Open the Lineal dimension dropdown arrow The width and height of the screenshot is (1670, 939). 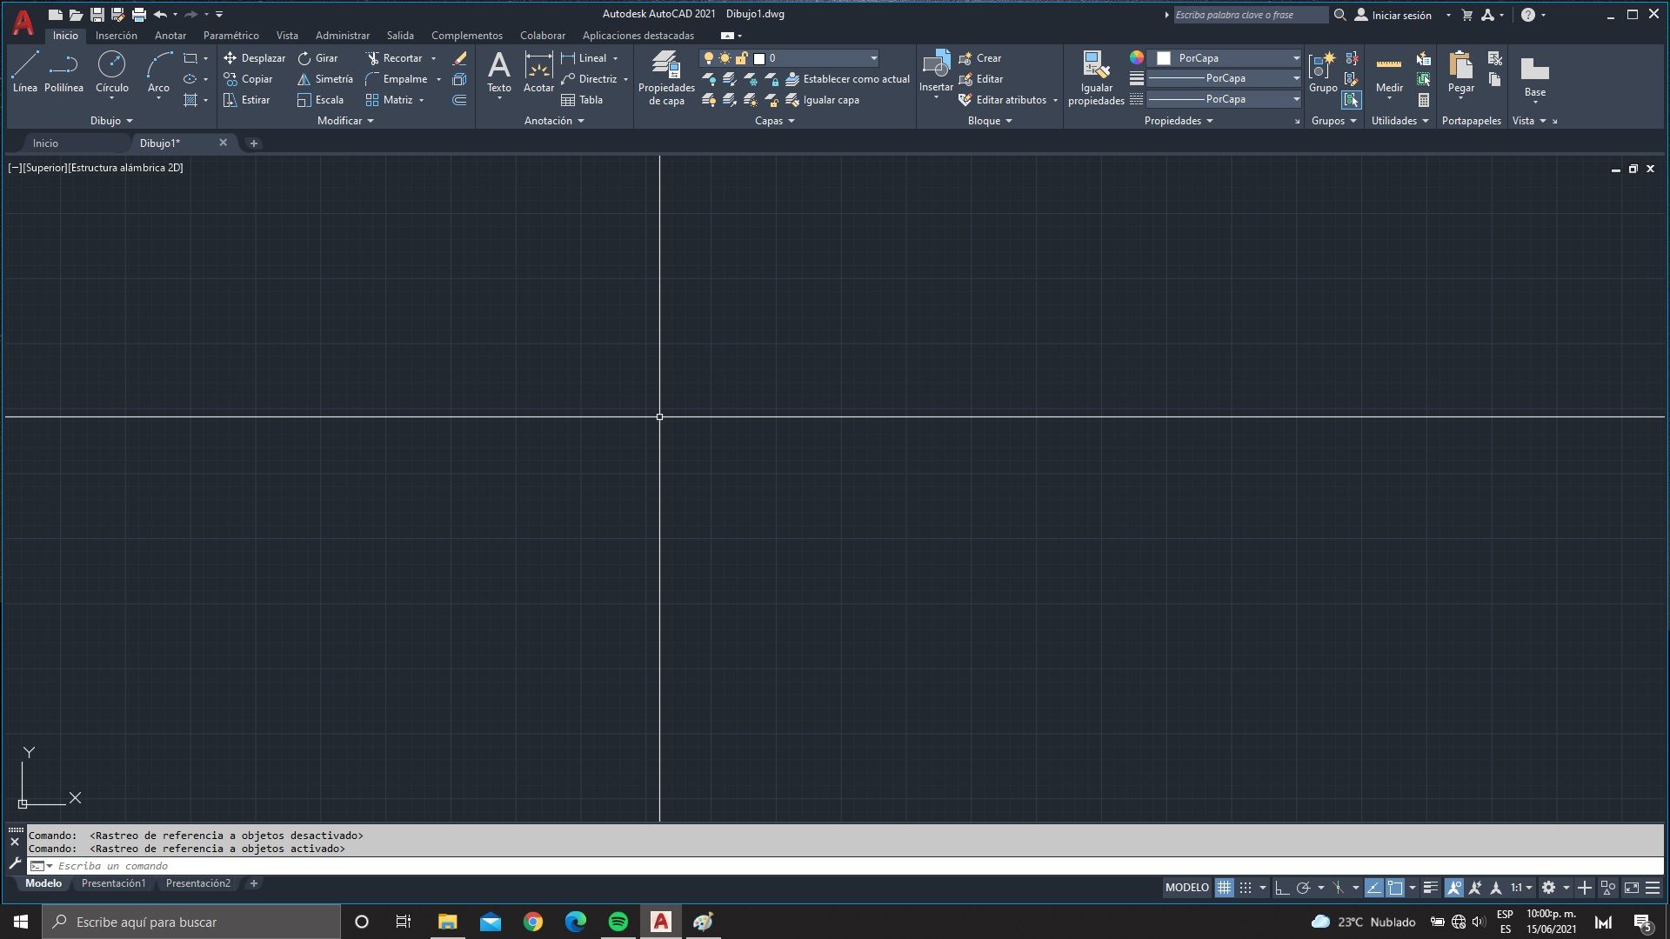click(615, 58)
